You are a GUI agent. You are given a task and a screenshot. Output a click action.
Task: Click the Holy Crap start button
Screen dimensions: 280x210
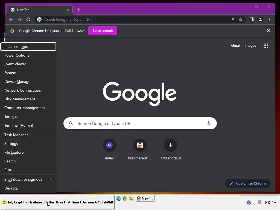pyautogui.click(x=57, y=202)
